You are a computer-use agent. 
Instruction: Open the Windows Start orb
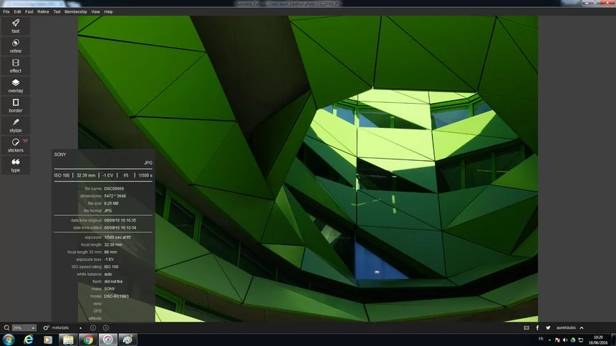coord(9,340)
